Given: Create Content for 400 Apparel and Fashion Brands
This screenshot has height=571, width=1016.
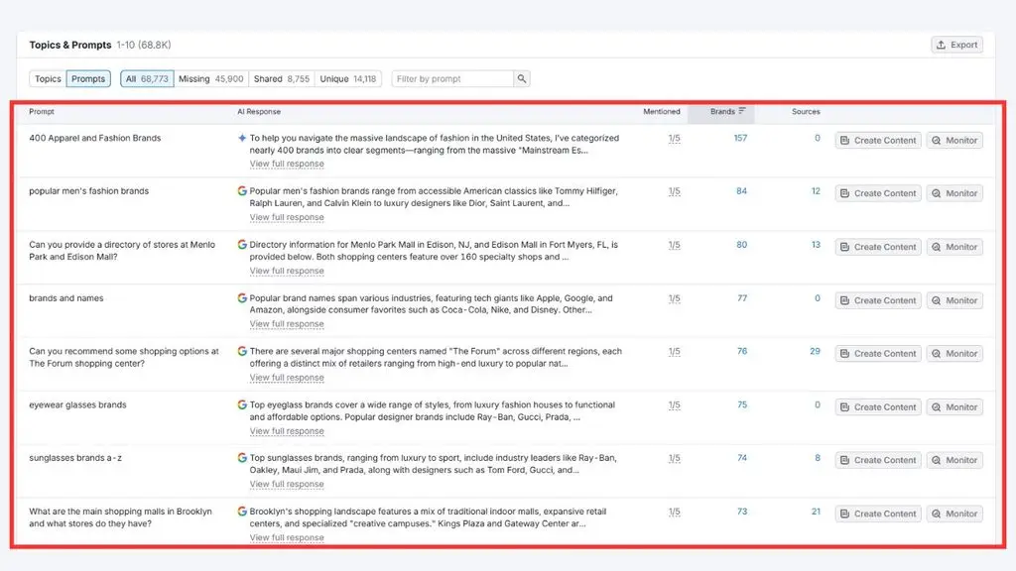Looking at the screenshot, I should click(x=878, y=141).
